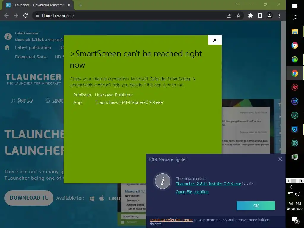304x228 pixels.
Task: Open Windows search from taskbar
Action: click(x=295, y=18)
